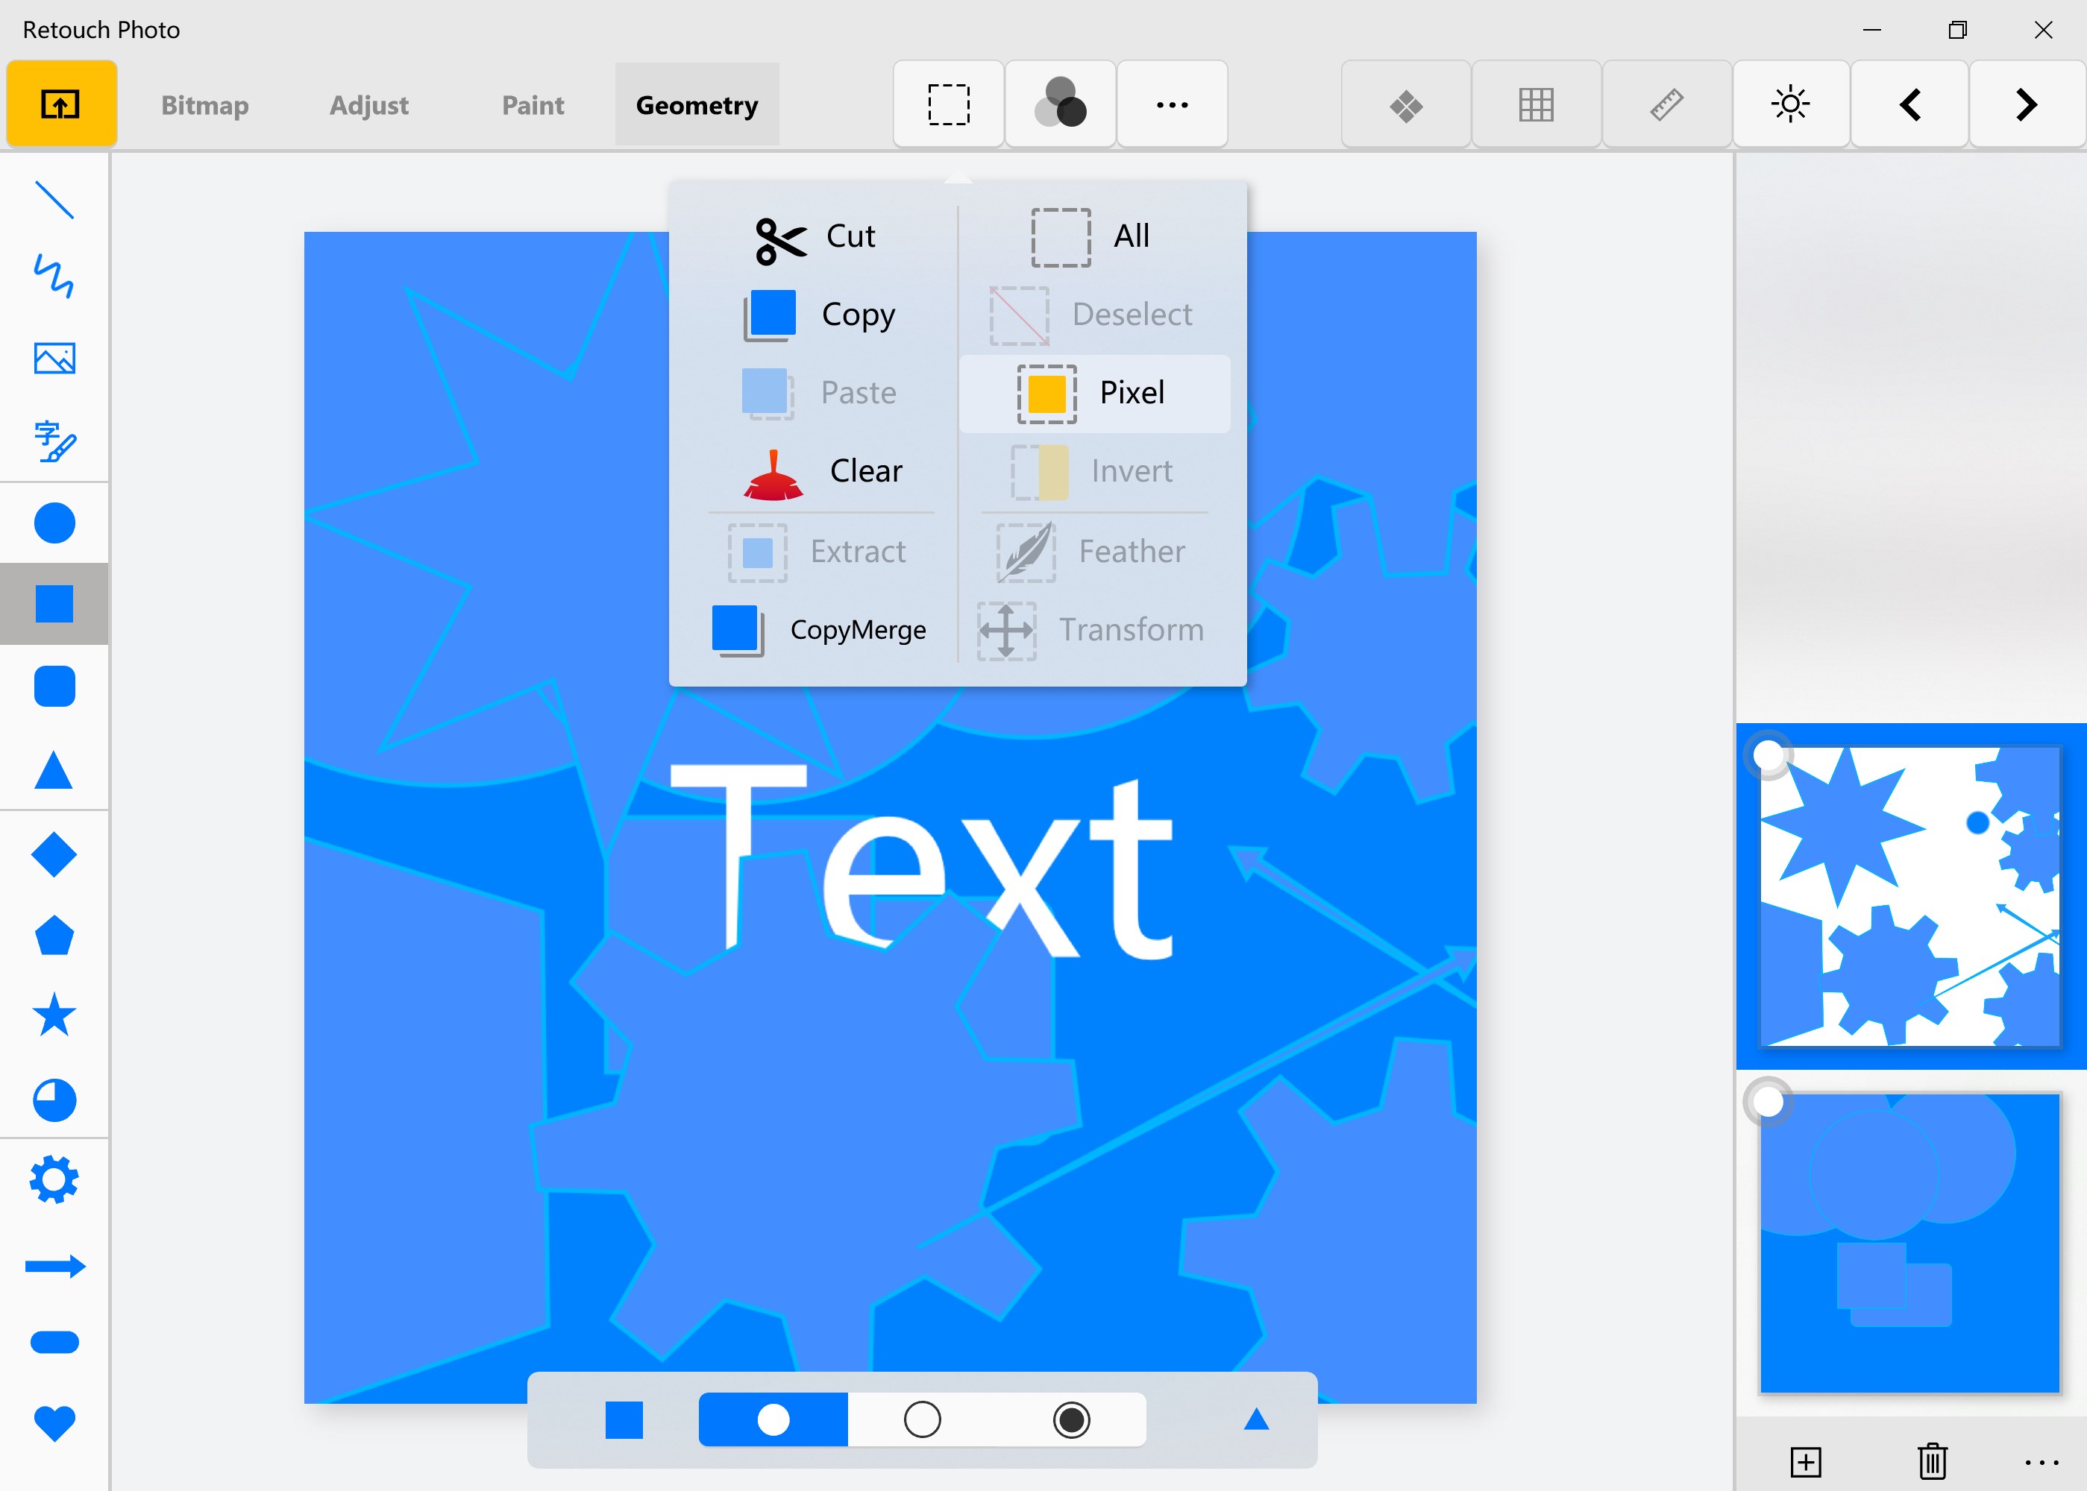Choose the hollow circle outline mode
Screen dimensions: 2087x1491
922,1419
